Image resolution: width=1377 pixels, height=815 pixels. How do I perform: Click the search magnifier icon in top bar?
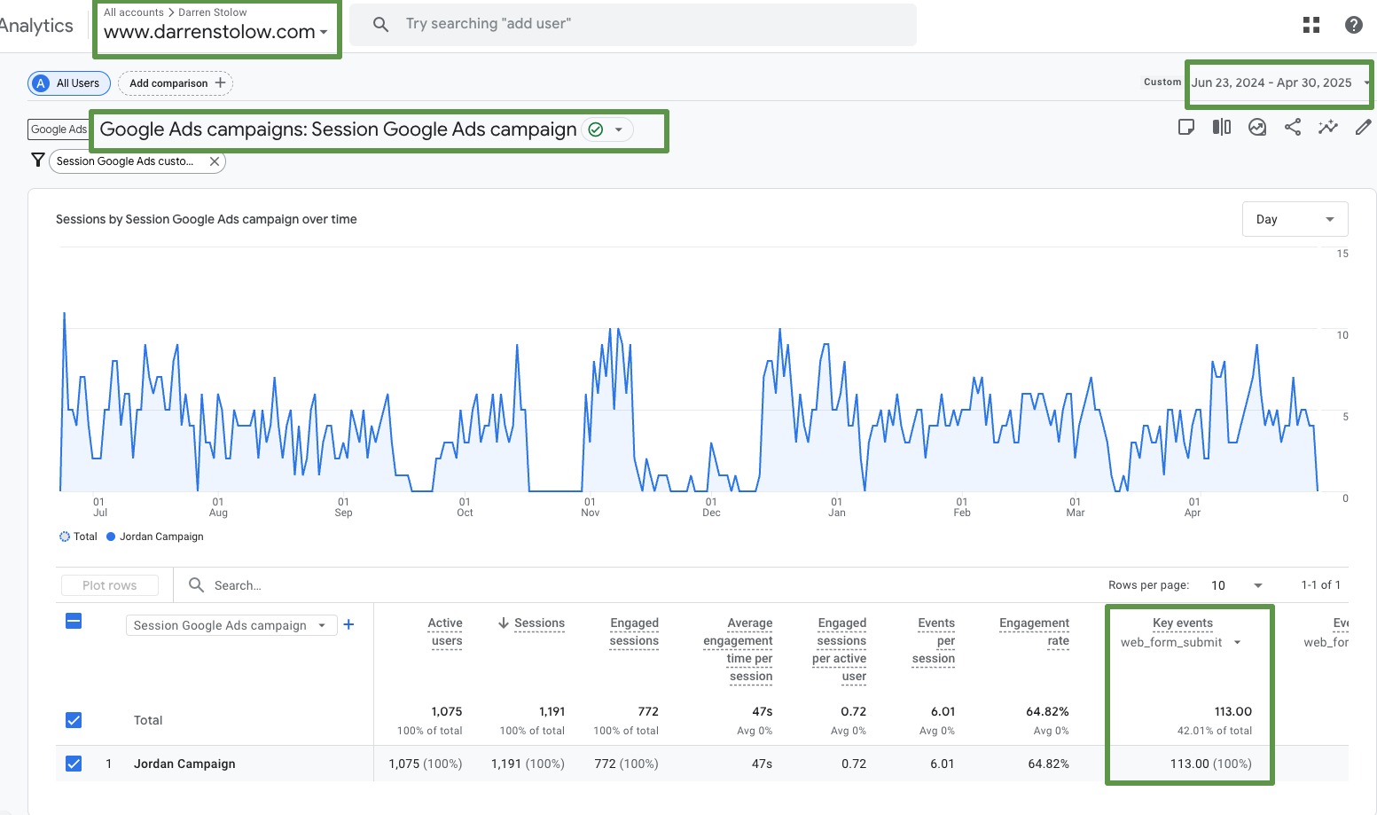pyautogui.click(x=380, y=24)
